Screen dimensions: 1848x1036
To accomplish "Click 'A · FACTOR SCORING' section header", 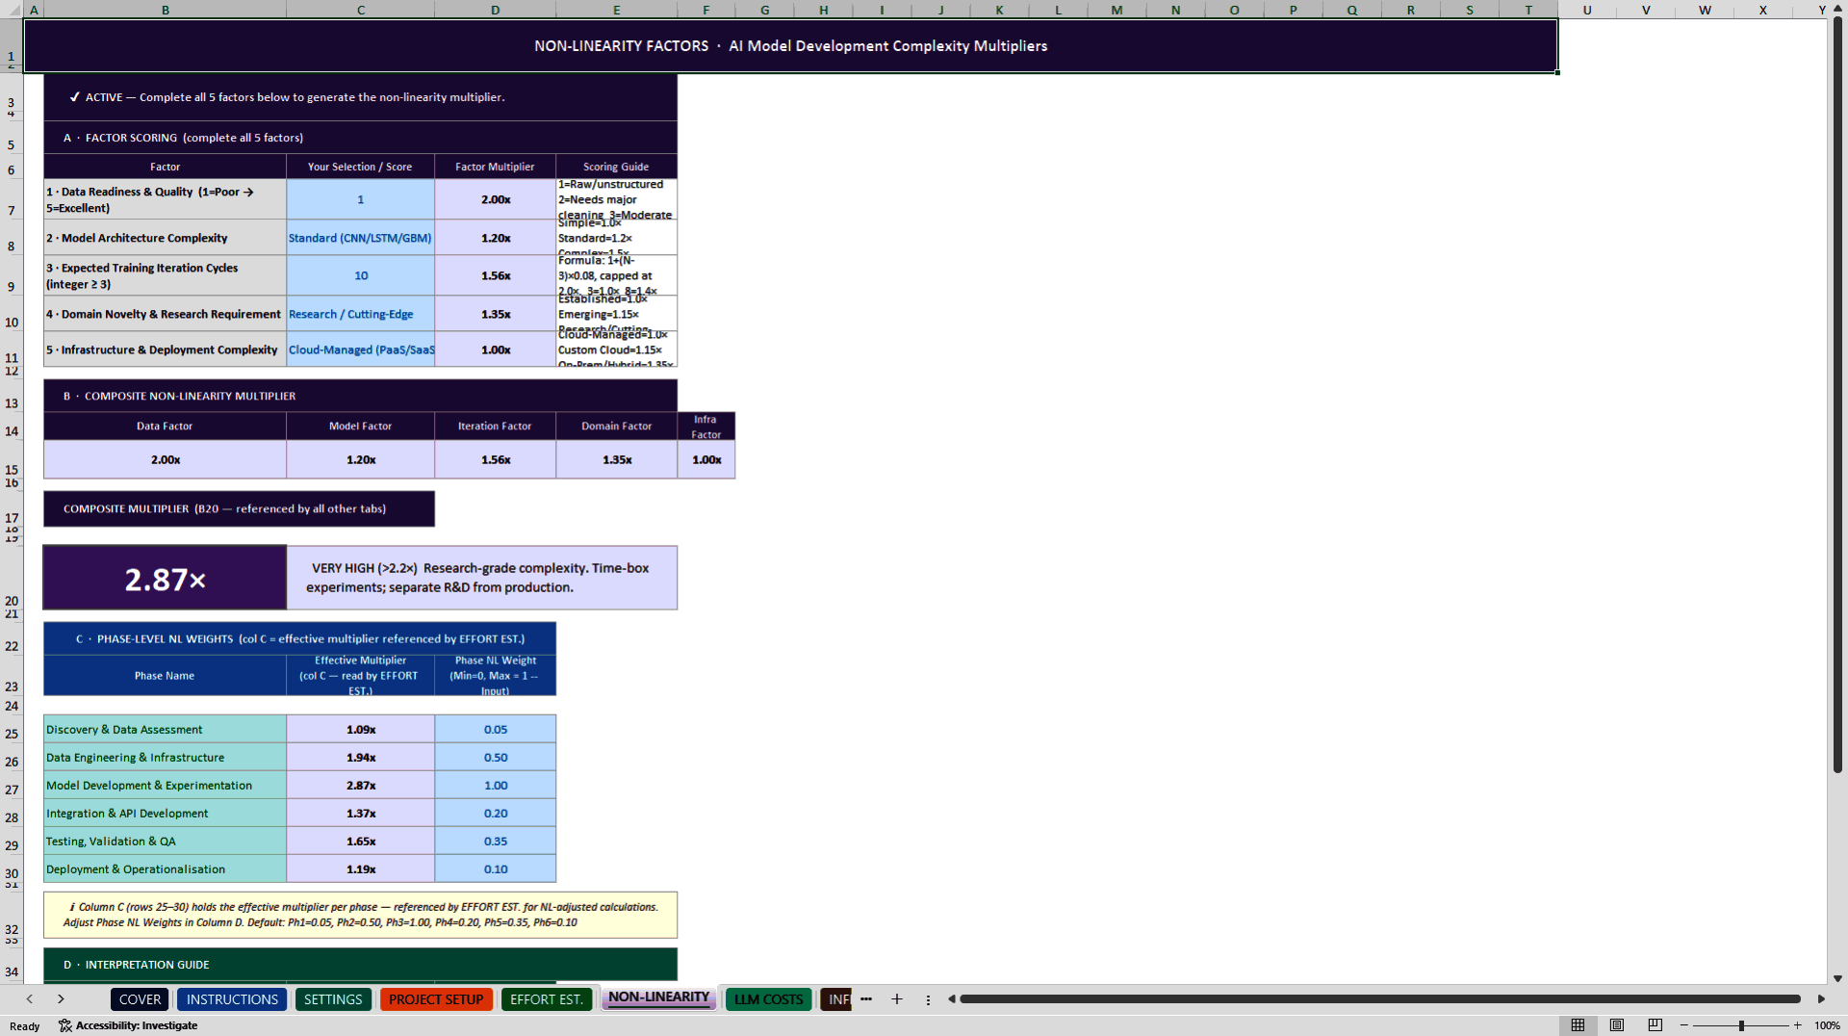I will pyautogui.click(x=360, y=137).
